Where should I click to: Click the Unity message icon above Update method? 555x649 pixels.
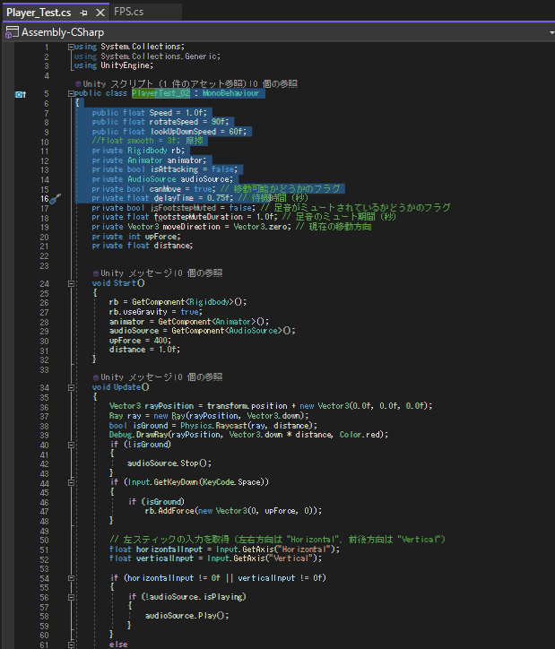(x=96, y=376)
